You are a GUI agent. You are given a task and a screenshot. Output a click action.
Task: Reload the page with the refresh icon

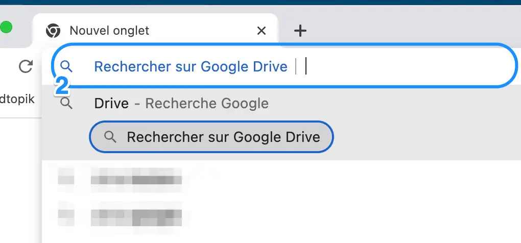[x=26, y=66]
